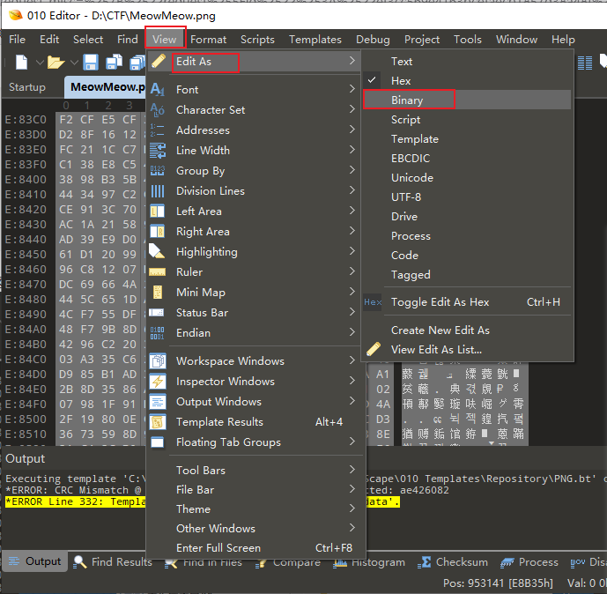
Task: Expand the Character Set submenu
Action: pyautogui.click(x=352, y=109)
